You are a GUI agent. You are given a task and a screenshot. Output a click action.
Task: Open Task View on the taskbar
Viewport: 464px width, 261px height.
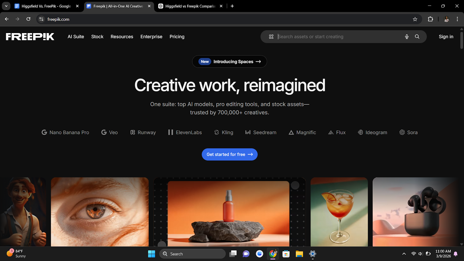coord(233,254)
